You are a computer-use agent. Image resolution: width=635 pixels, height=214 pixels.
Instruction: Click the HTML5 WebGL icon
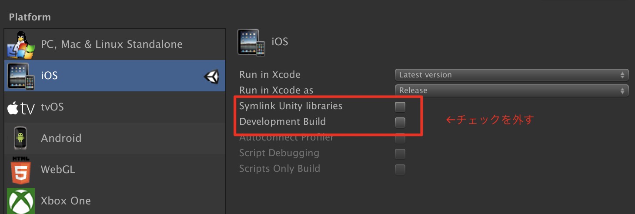tap(20, 170)
